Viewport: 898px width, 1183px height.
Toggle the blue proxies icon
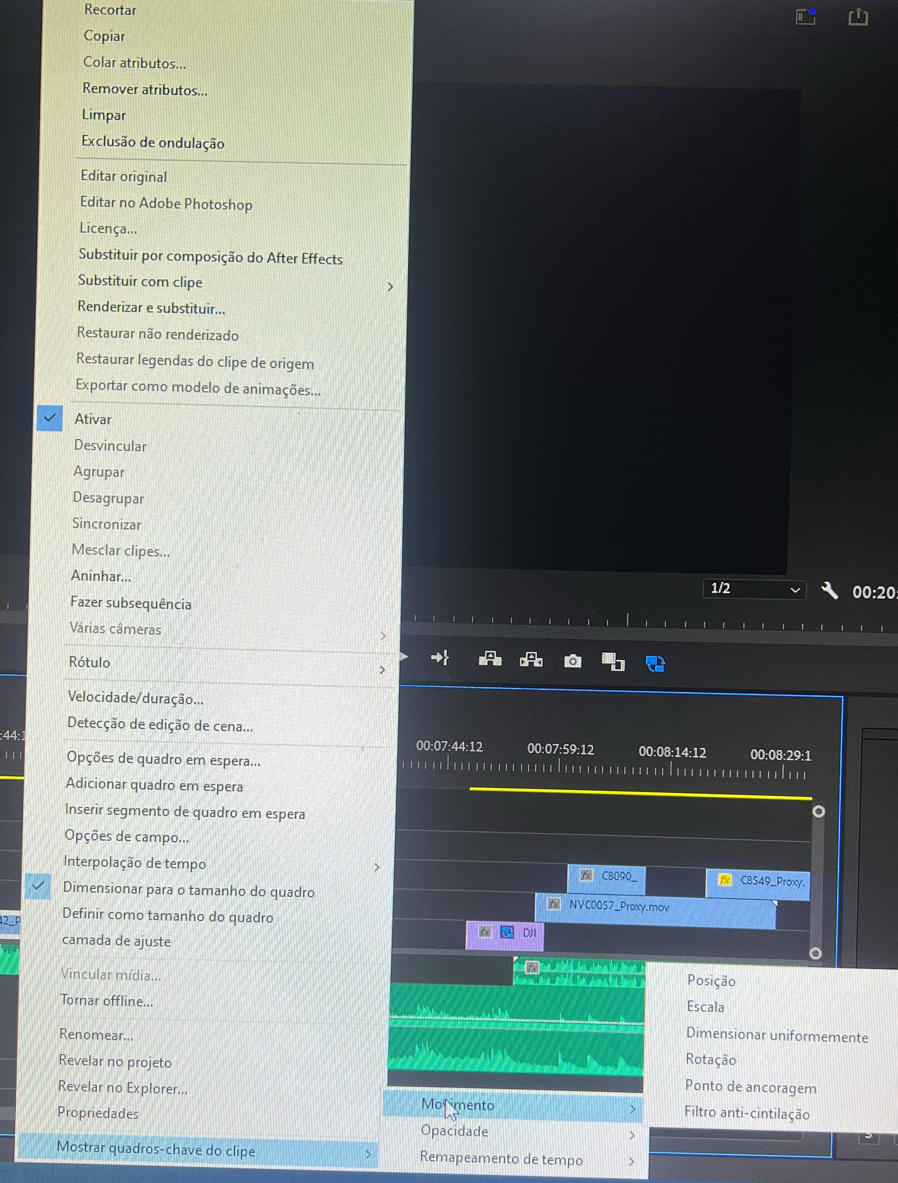click(655, 664)
